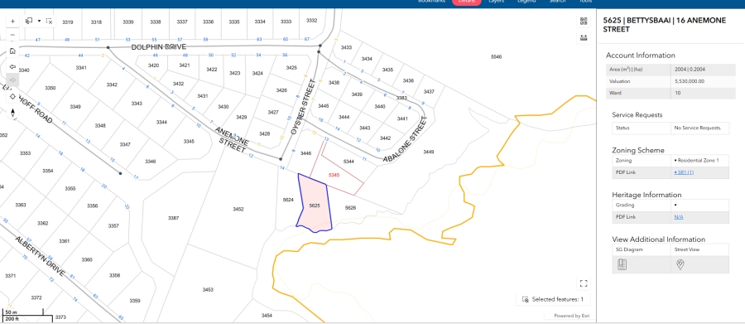Select the highlighted parcel 5625
Viewport: 745px width, 324px height.
314,206
